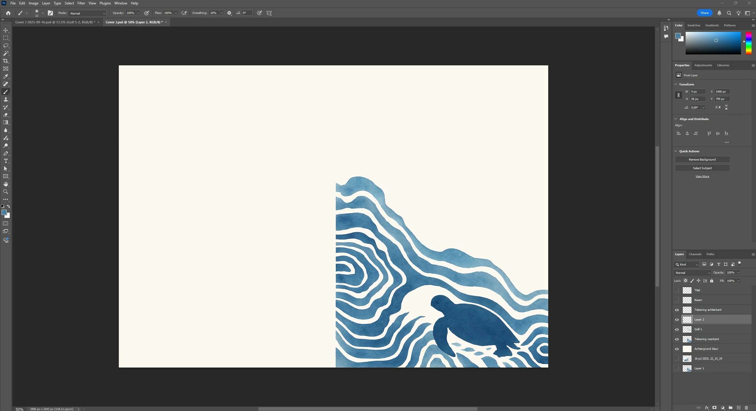Image resolution: width=756 pixels, height=411 pixels.
Task: Select the Lasso tool
Action: pos(6,46)
